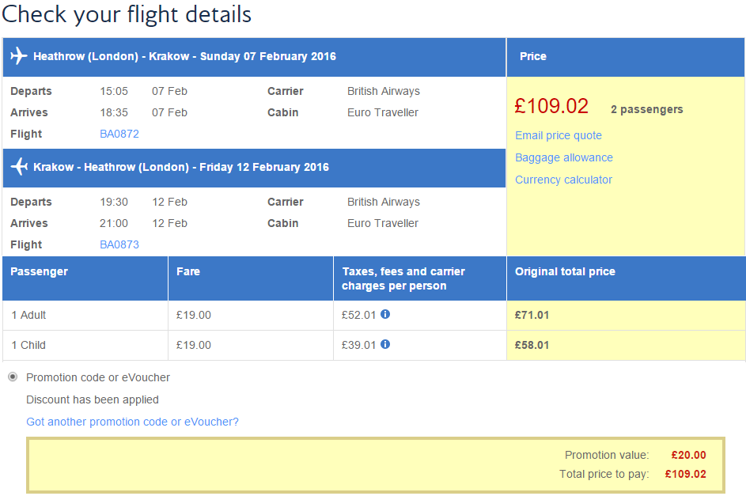Click the Original total price column header

pyautogui.click(x=565, y=271)
